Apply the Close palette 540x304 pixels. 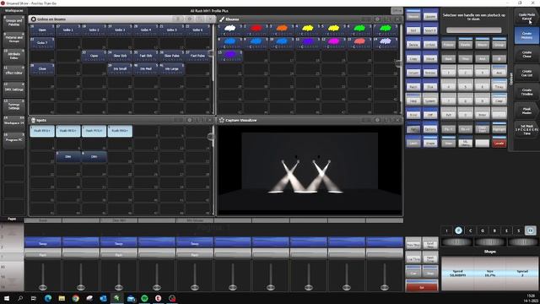pyautogui.click(x=42, y=68)
